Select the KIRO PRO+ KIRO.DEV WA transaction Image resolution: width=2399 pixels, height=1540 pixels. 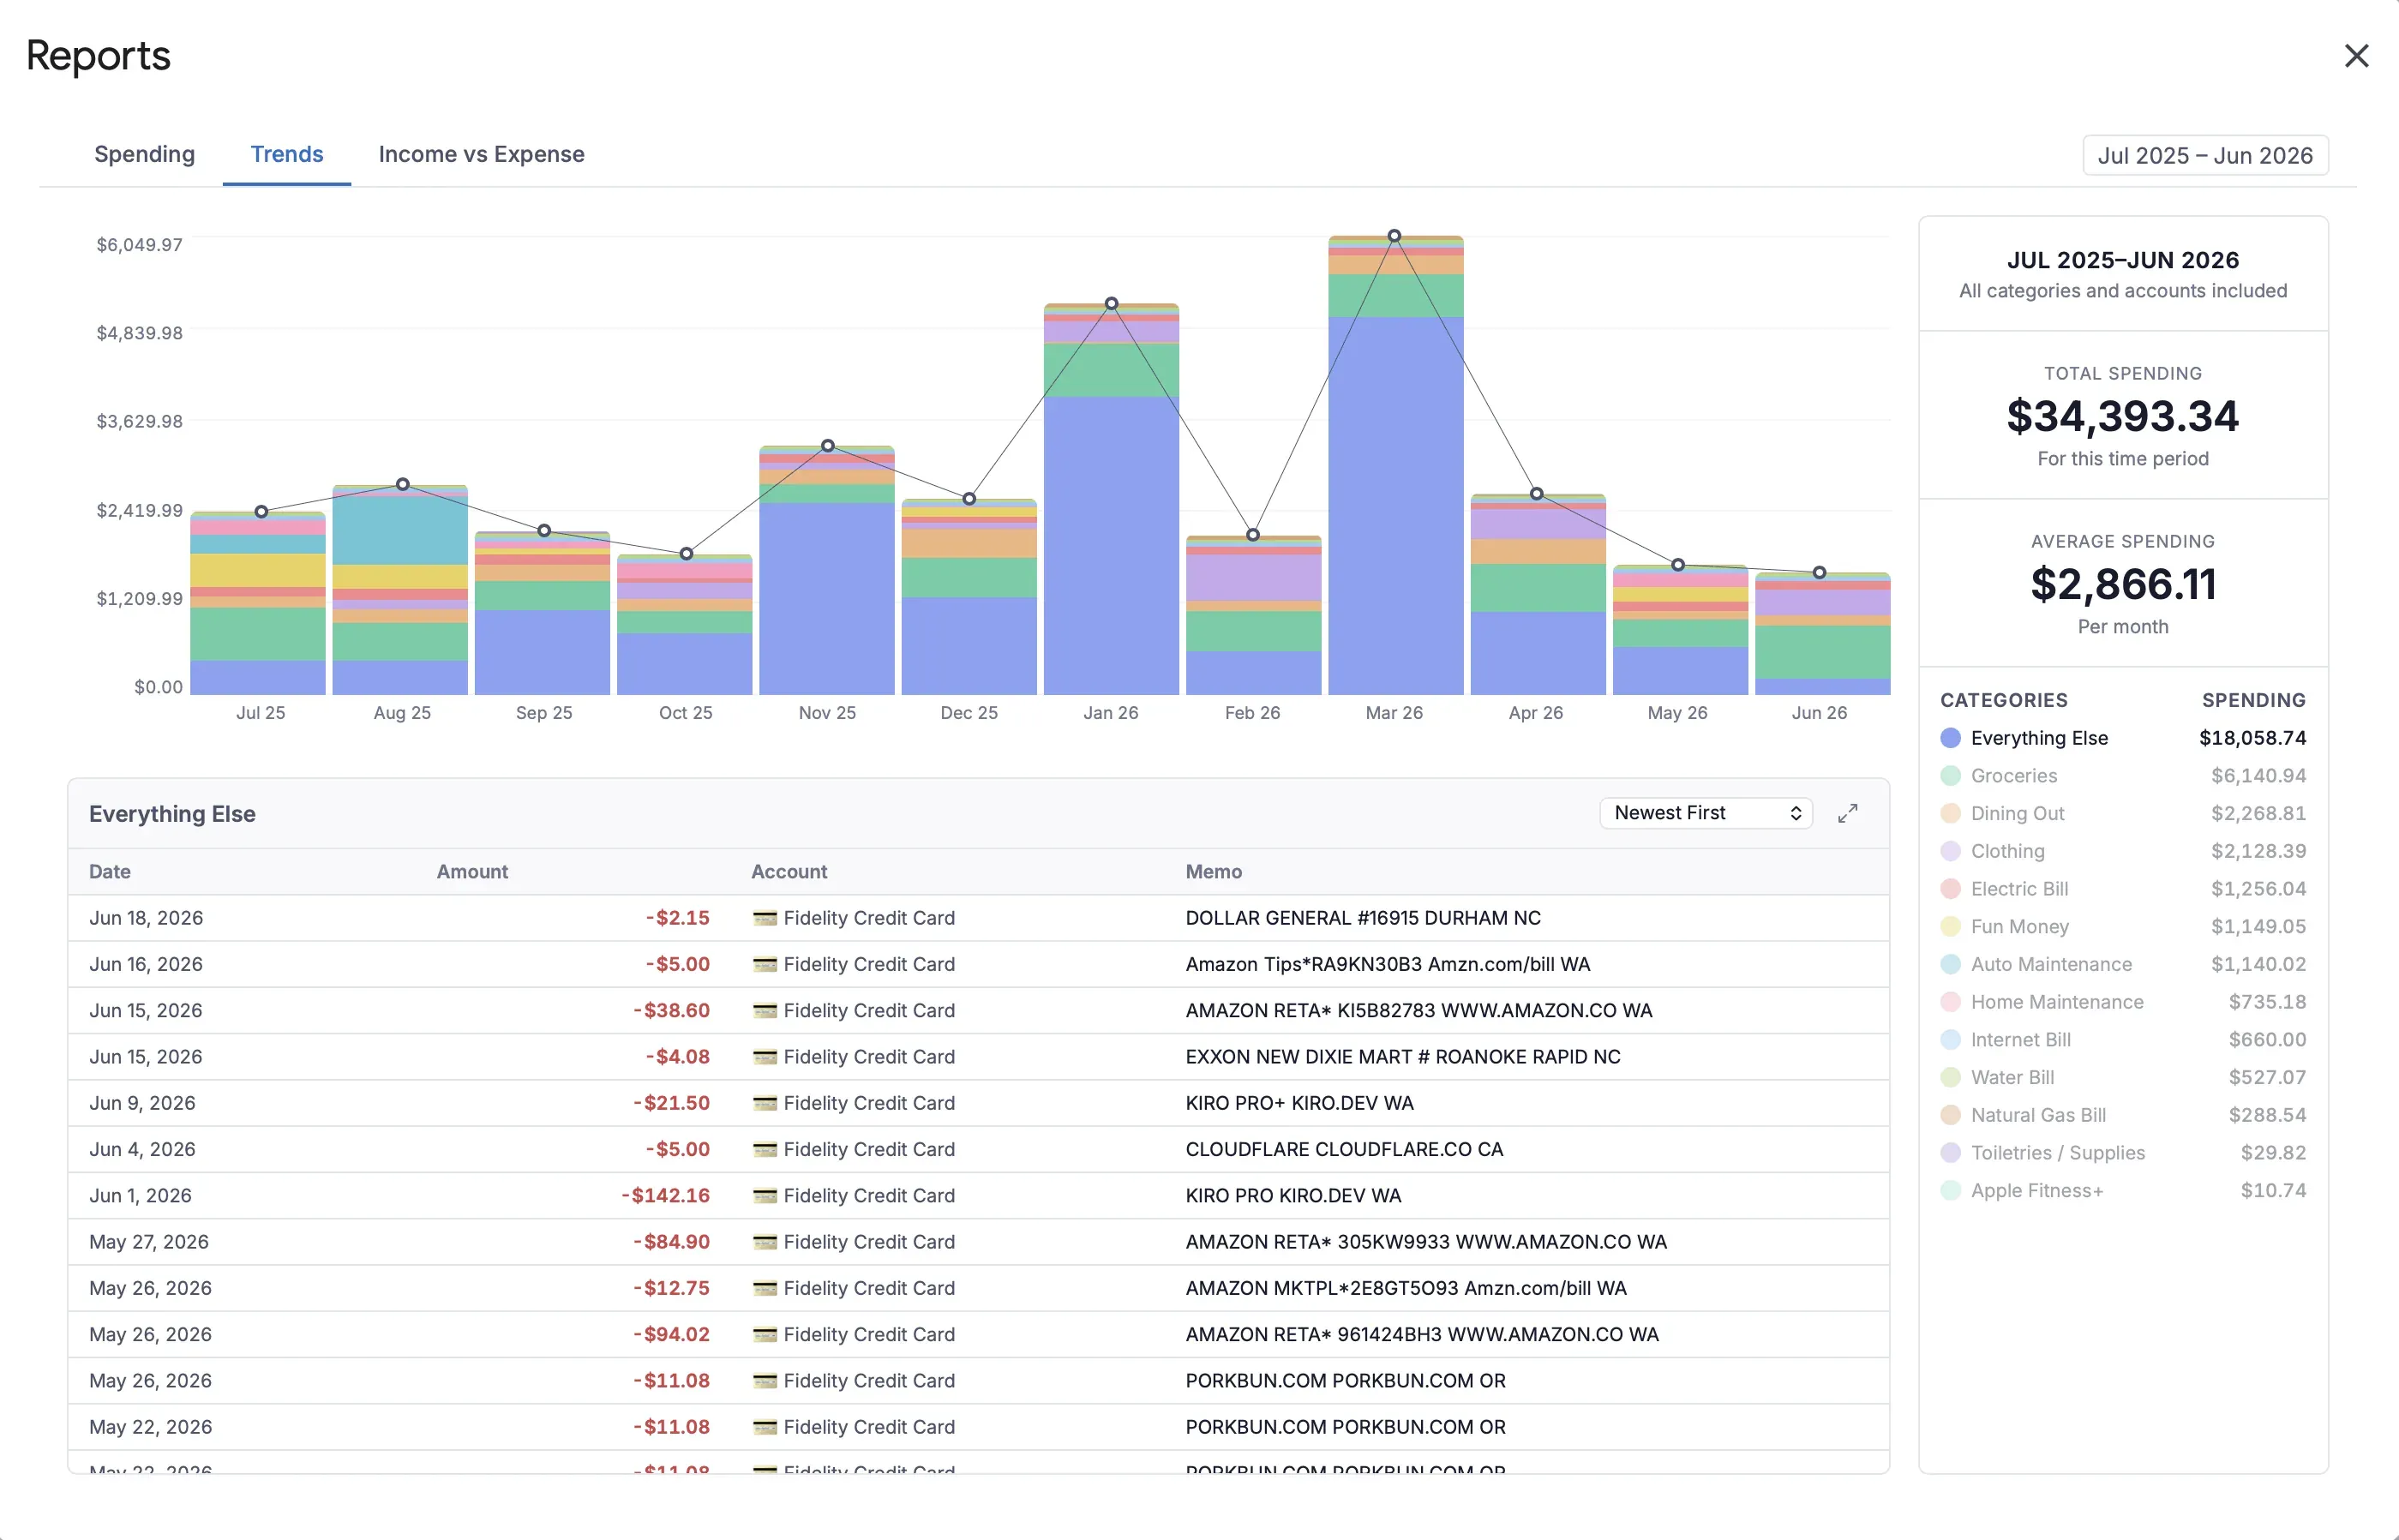point(978,1103)
